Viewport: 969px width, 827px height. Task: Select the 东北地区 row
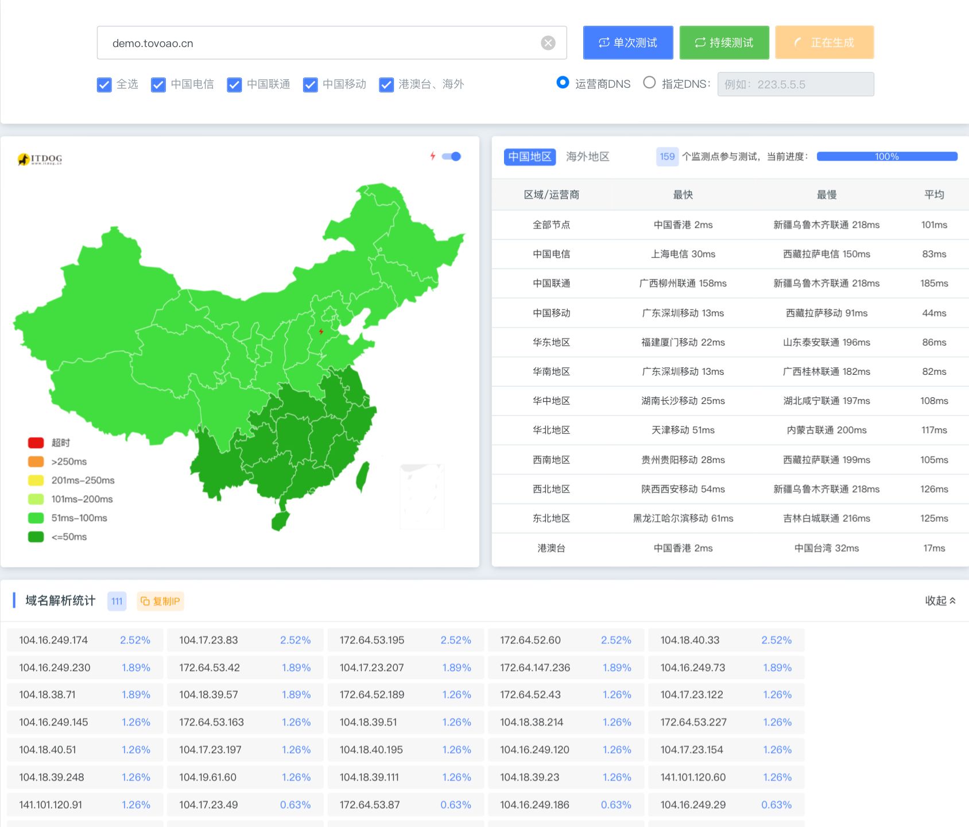(730, 519)
